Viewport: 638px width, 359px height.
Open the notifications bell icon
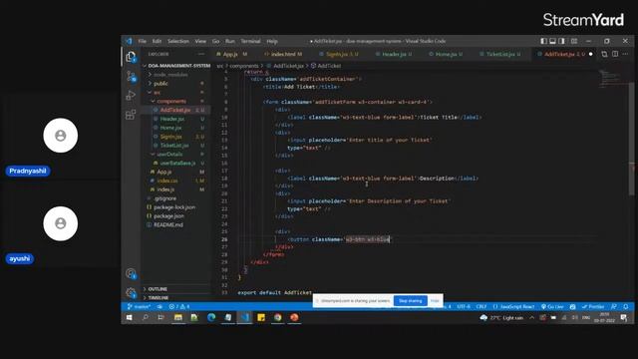[x=626, y=306]
